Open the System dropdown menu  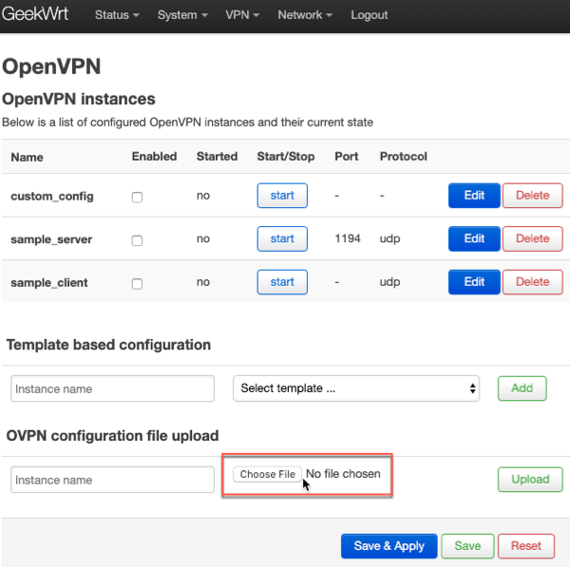click(x=182, y=15)
